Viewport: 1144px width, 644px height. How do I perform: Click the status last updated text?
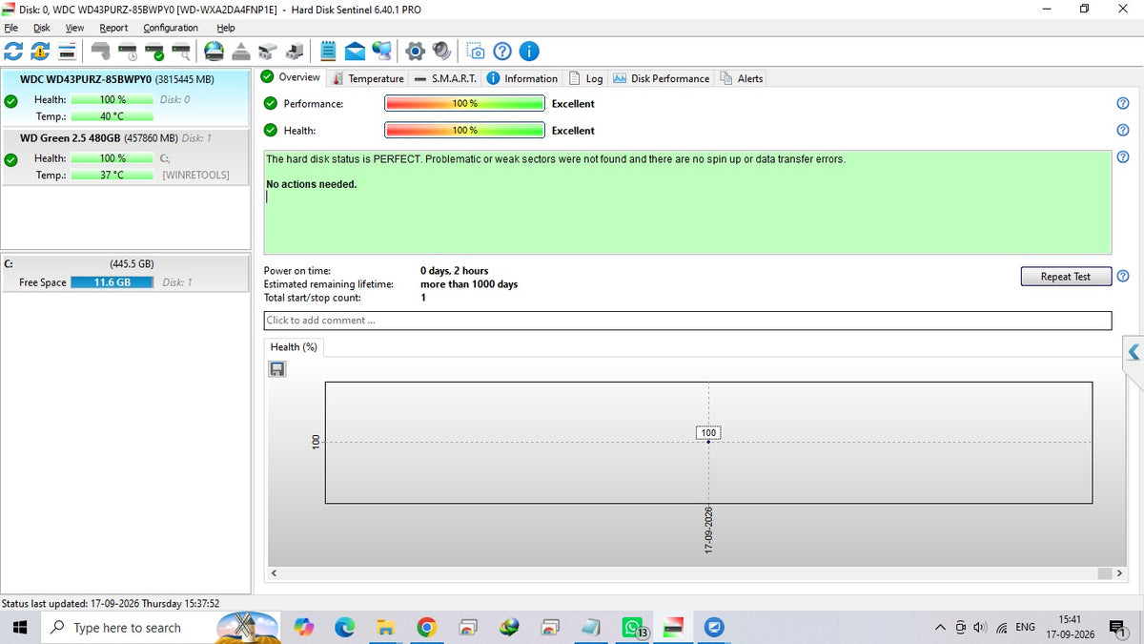click(111, 603)
